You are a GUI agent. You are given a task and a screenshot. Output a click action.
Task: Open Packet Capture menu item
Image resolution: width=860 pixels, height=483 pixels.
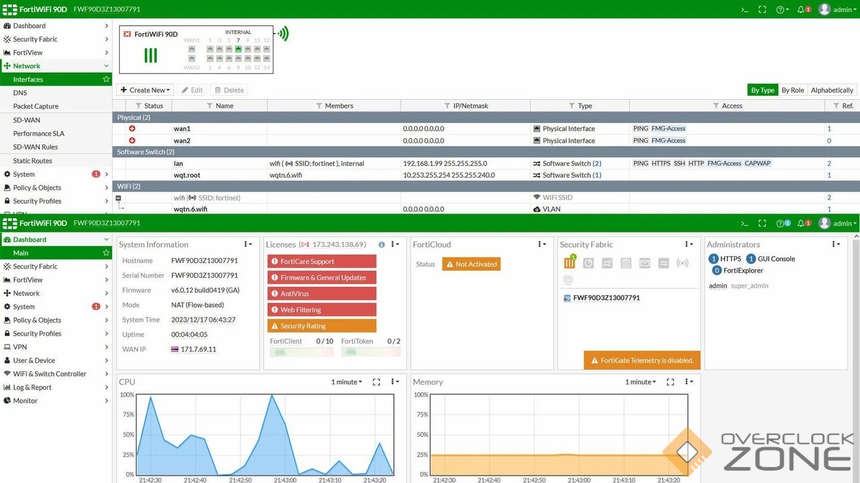pyautogui.click(x=56, y=106)
